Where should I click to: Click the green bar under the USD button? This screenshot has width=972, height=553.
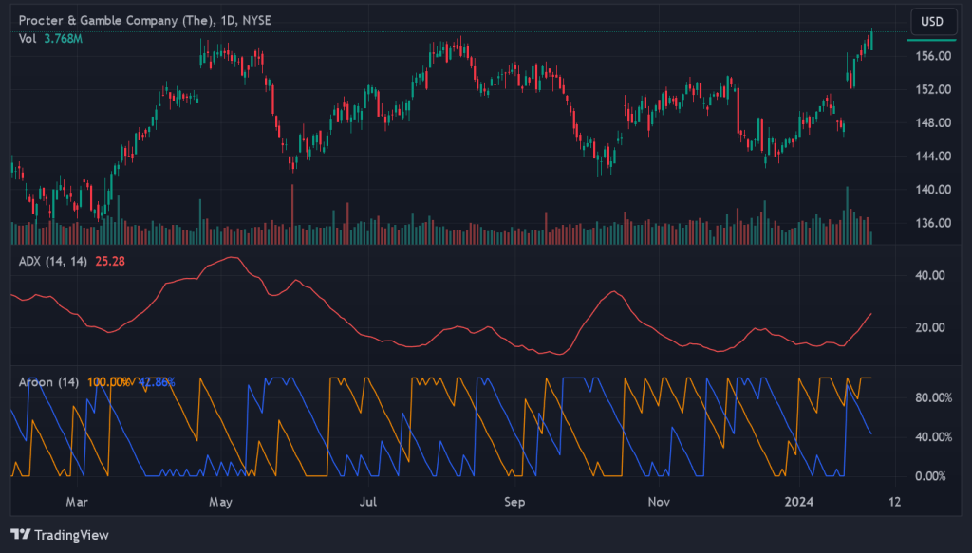932,40
